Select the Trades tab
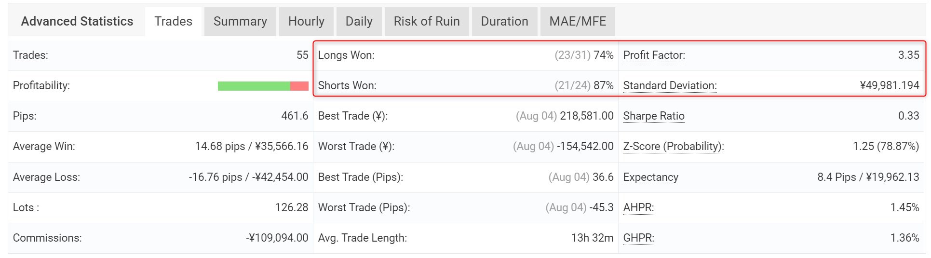Image resolution: width=931 pixels, height=258 pixels. click(173, 22)
